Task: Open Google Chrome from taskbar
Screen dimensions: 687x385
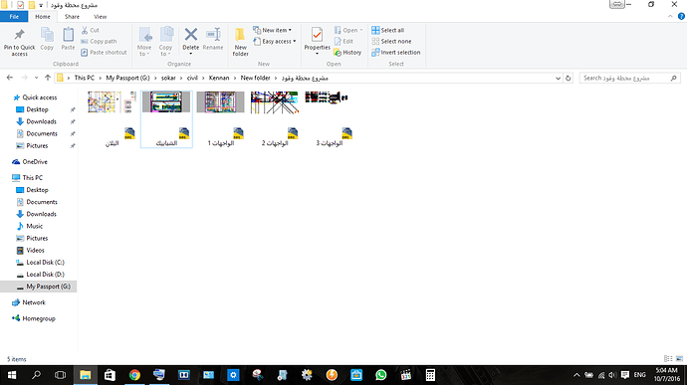Action: tap(134, 375)
